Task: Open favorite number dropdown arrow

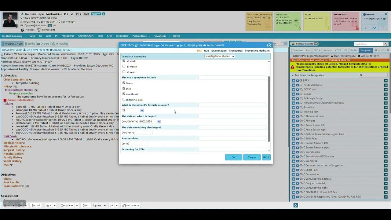Action: (142, 110)
